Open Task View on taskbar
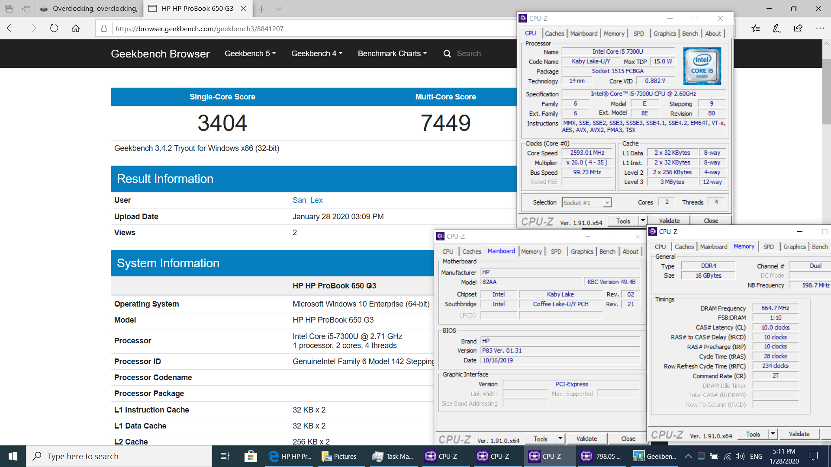The width and height of the screenshot is (831, 467). [225, 456]
